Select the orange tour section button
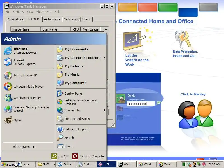This screenshot has width=224, height=168. point(127,7)
